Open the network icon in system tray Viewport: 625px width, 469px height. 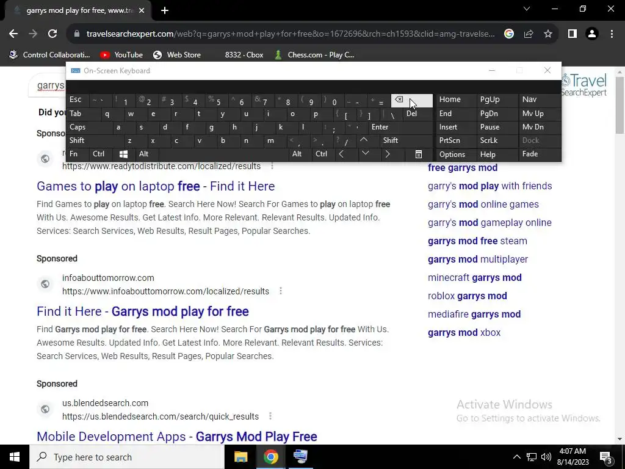[532, 457]
